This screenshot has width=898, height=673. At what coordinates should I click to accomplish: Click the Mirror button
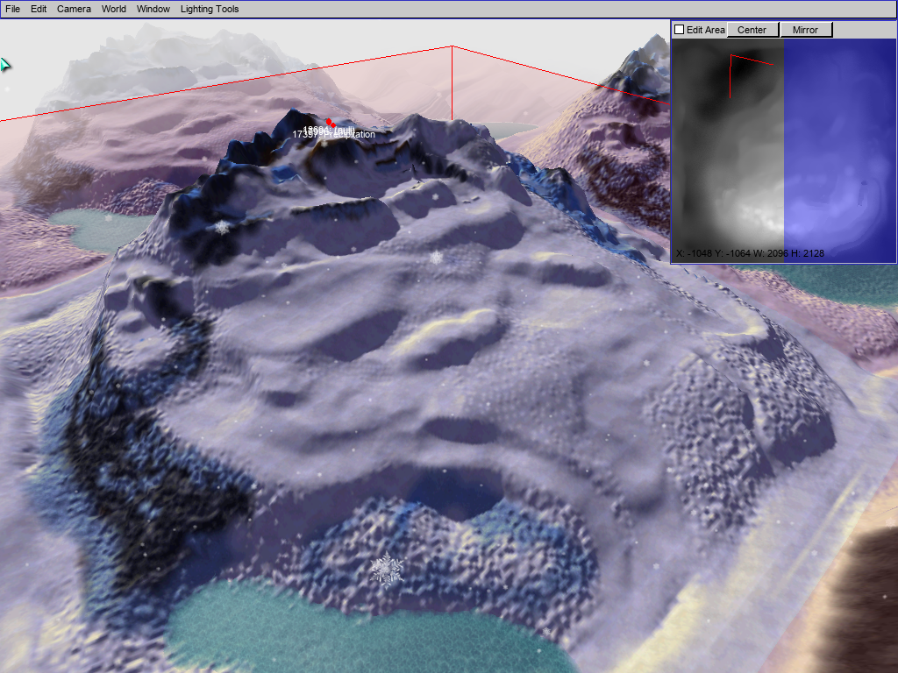click(806, 30)
